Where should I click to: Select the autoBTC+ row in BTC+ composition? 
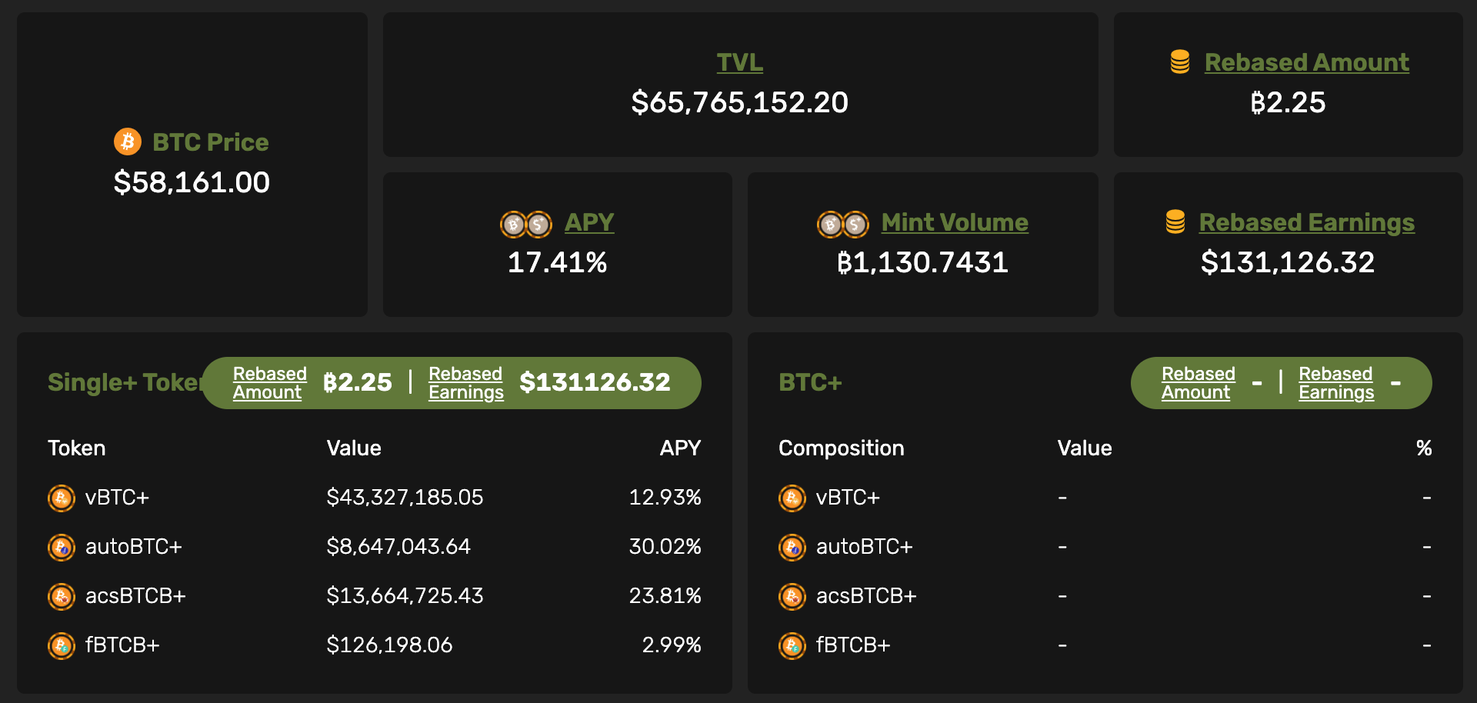864,547
